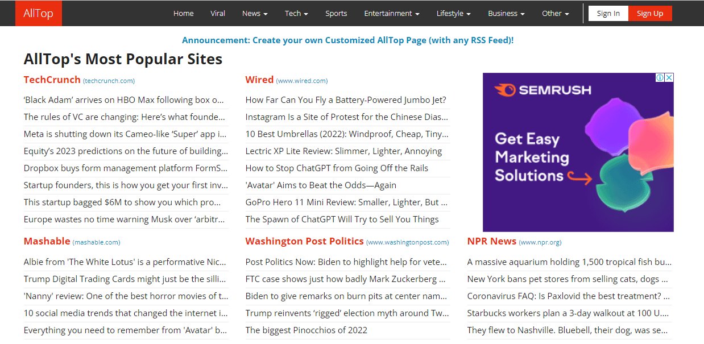Open the NPR News heading
704x344 pixels.
492,241
